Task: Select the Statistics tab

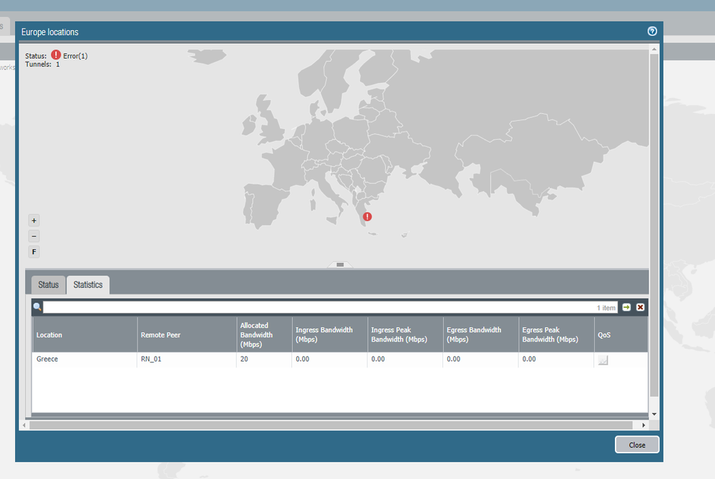Action: point(88,285)
